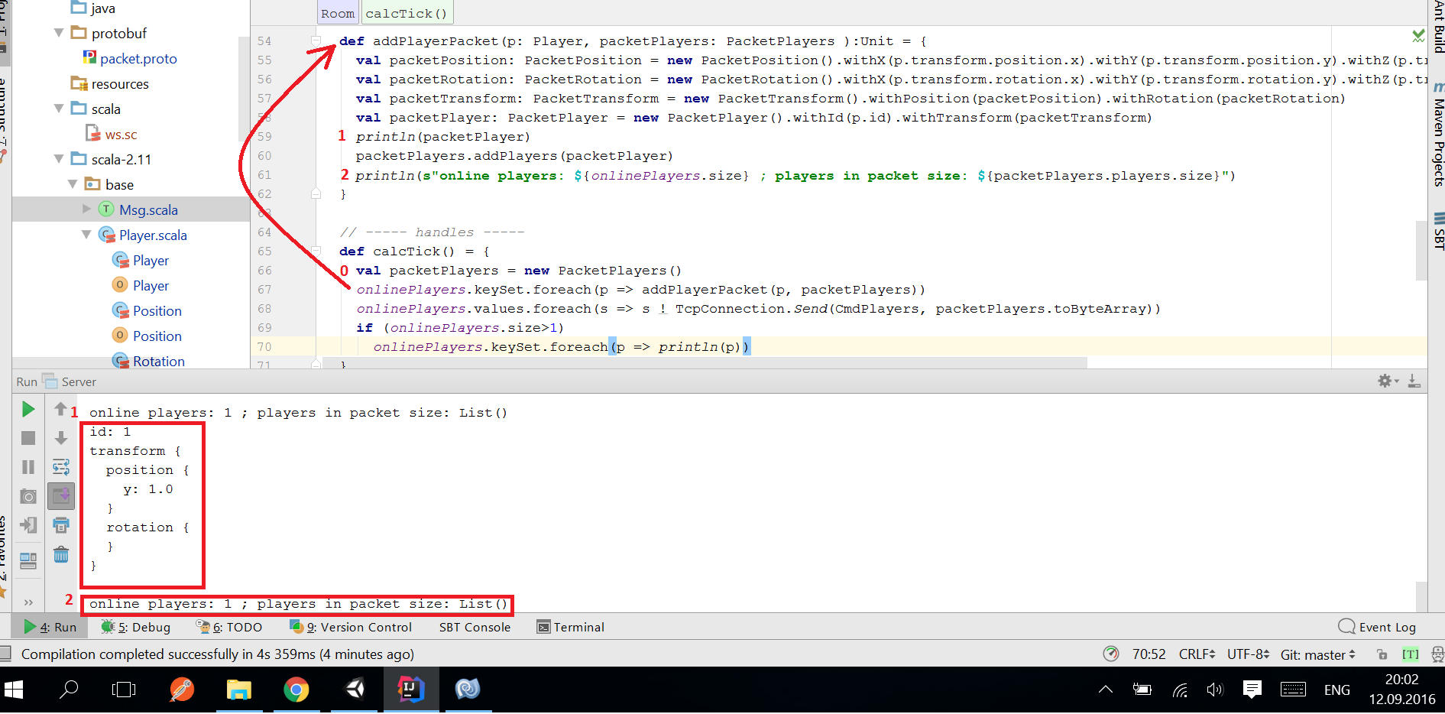This screenshot has height=714, width=1445.
Task: Open Run panel settings gear
Action: tap(1385, 381)
